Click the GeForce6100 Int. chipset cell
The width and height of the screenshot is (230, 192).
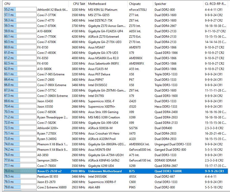tap(140, 160)
